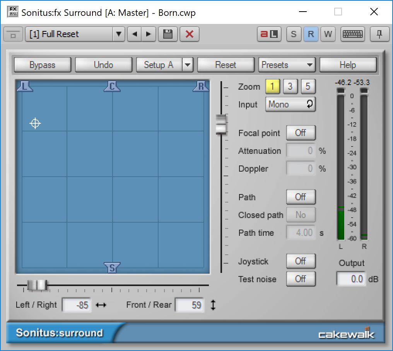Click the save preset disk icon

point(167,34)
